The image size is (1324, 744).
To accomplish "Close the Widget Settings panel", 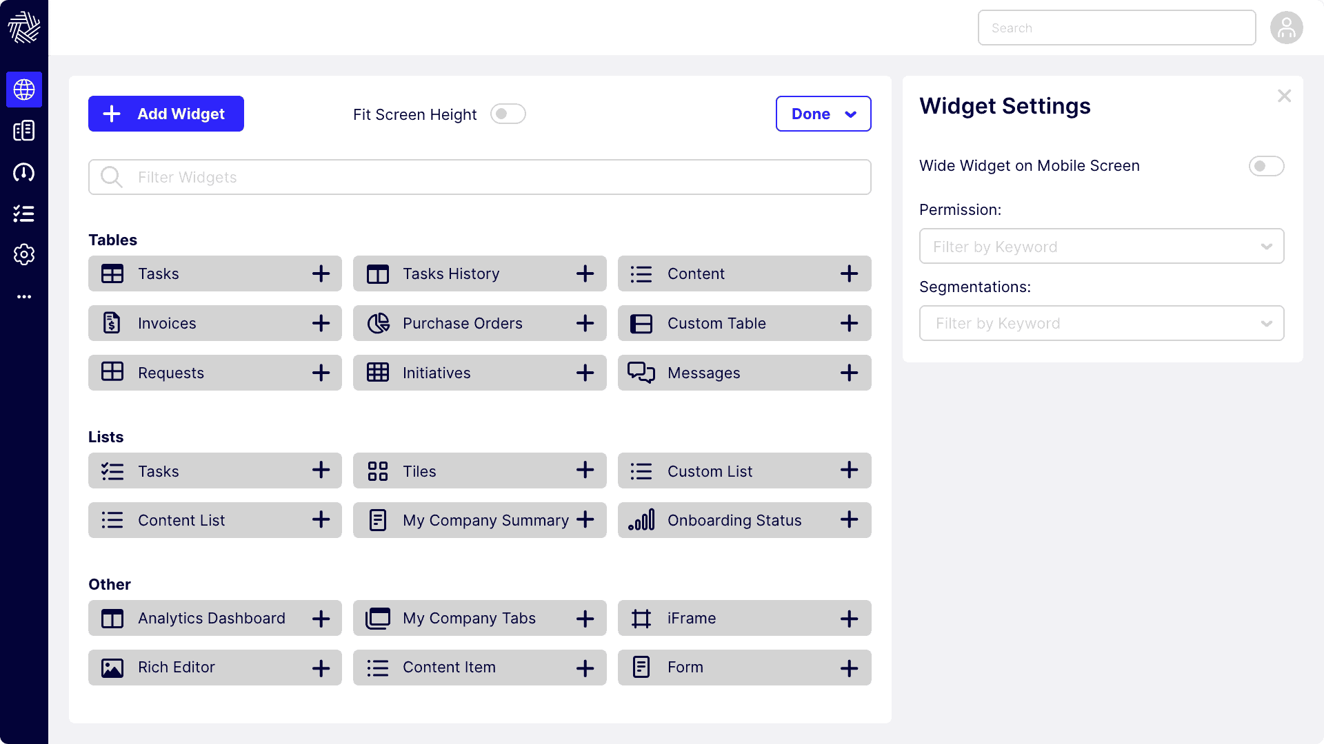I will tap(1283, 96).
